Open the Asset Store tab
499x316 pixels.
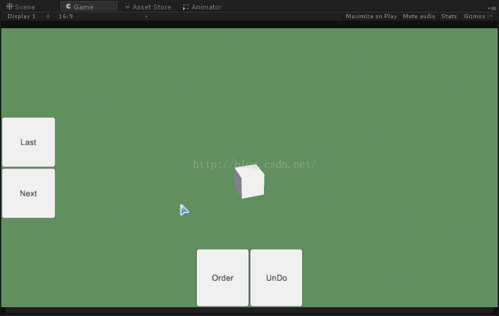pyautogui.click(x=148, y=6)
